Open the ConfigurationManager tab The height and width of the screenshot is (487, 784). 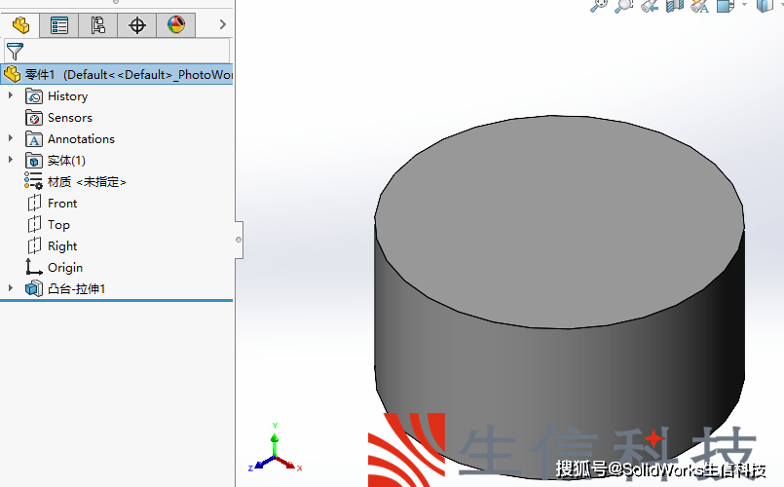click(x=97, y=25)
